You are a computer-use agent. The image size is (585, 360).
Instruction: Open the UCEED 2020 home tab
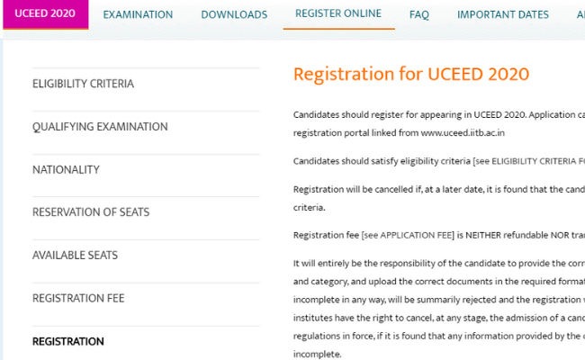(44, 14)
